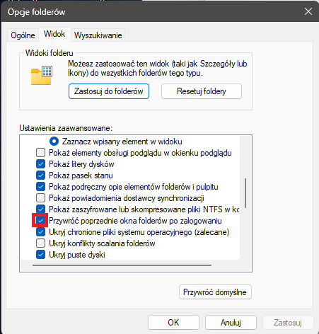
Task: Toggle Pokaż pasek stanu checkbox
Action: pos(40,175)
